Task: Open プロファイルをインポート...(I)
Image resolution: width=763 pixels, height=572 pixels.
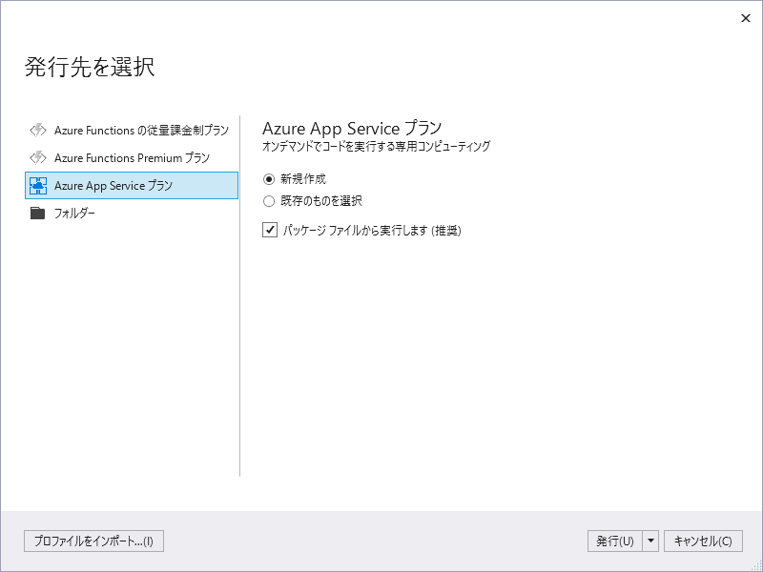Action: tap(93, 541)
